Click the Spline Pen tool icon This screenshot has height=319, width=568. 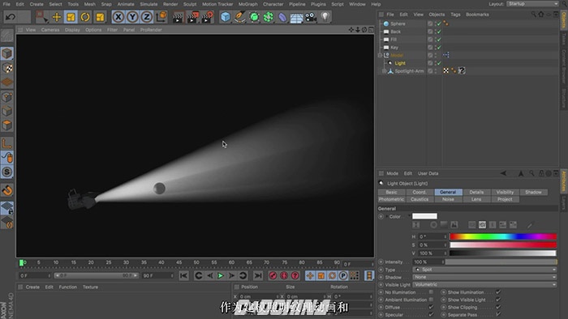point(240,17)
